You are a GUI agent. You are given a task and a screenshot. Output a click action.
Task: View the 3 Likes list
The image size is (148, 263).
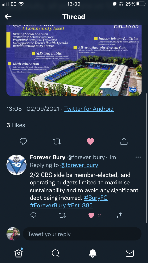pyautogui.click(x=15, y=125)
